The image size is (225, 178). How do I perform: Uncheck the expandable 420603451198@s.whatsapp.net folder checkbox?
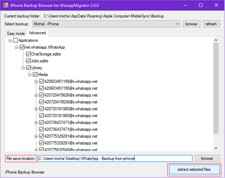[42, 81]
